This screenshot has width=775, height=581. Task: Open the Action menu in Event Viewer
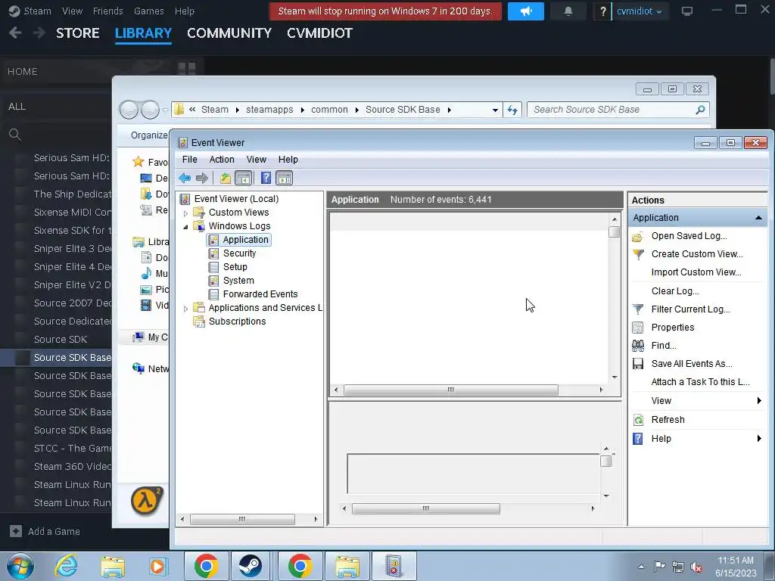(222, 159)
